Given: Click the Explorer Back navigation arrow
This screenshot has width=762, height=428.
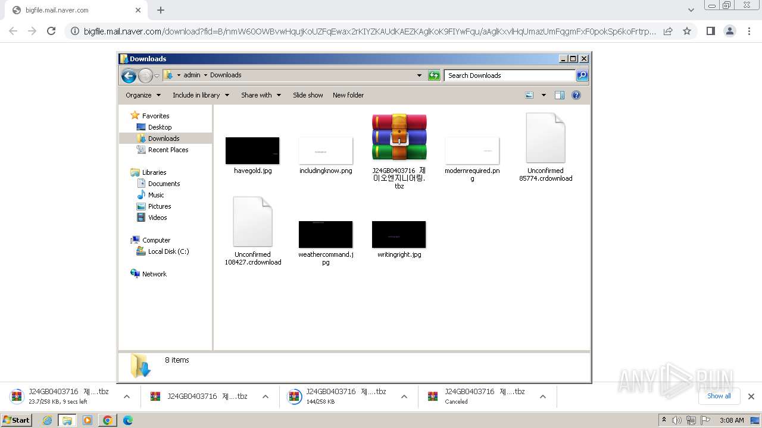Looking at the screenshot, I should [129, 75].
